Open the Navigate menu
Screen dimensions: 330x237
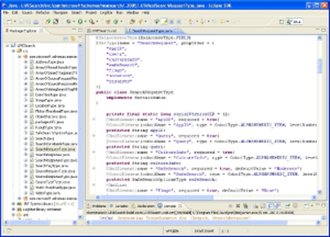pos(60,12)
